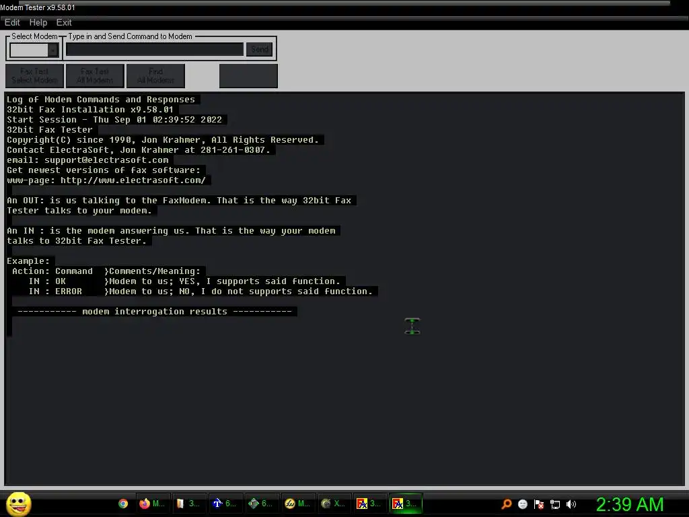Click the Exit menu item
This screenshot has width=689, height=517.
pyautogui.click(x=64, y=22)
